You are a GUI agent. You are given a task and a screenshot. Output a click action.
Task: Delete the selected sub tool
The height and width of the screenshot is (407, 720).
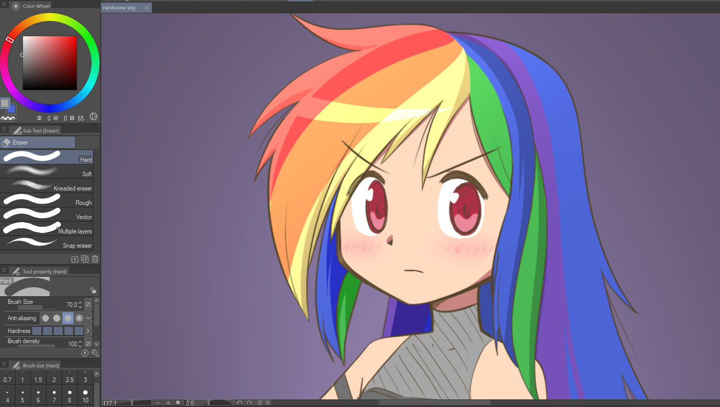coord(95,259)
